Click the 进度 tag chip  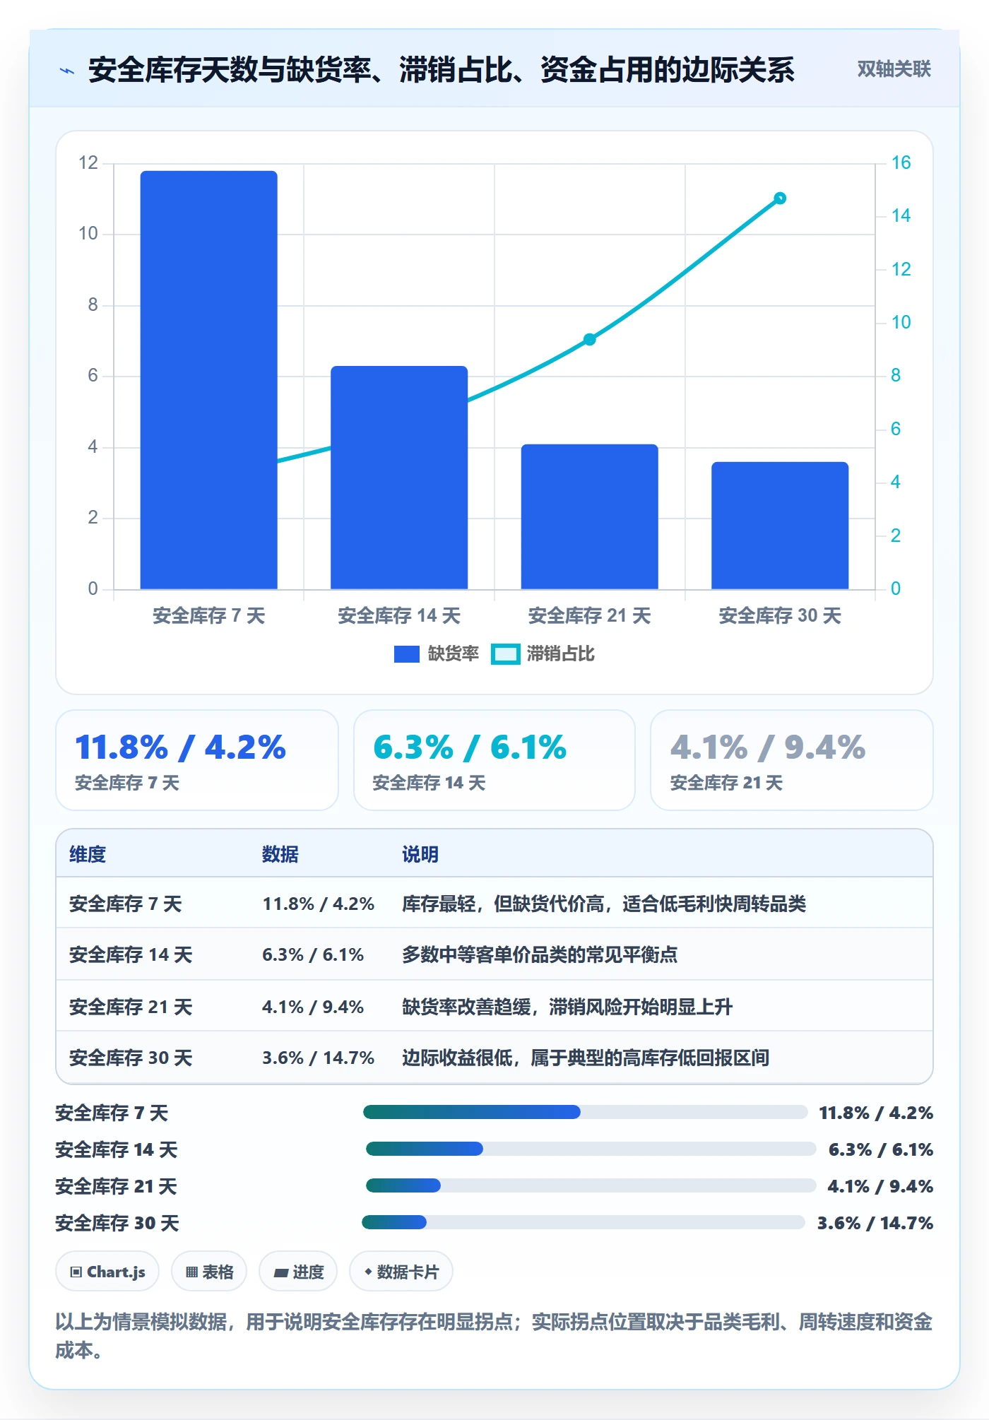pos(298,1272)
